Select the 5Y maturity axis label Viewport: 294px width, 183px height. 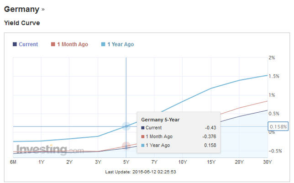click(x=126, y=162)
